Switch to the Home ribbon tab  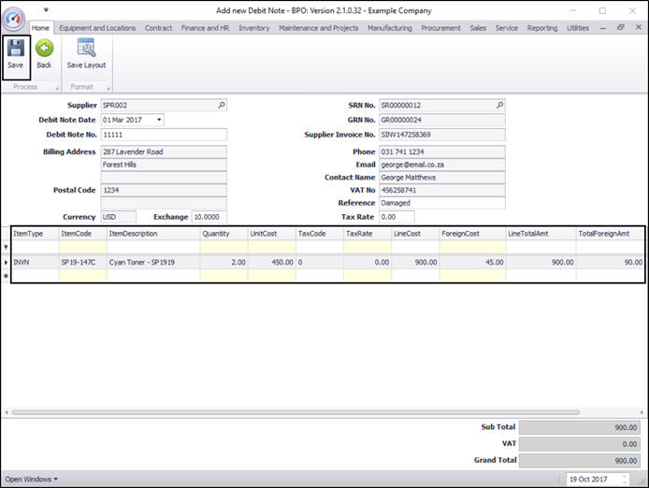tap(40, 28)
